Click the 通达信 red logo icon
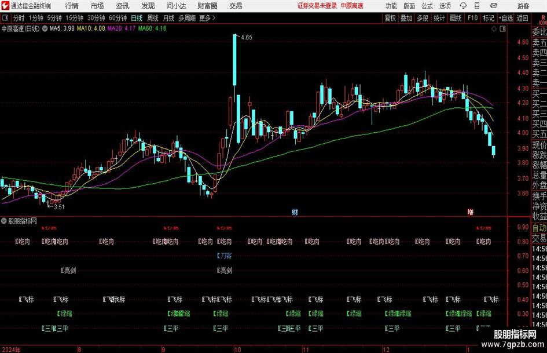 (5, 6)
